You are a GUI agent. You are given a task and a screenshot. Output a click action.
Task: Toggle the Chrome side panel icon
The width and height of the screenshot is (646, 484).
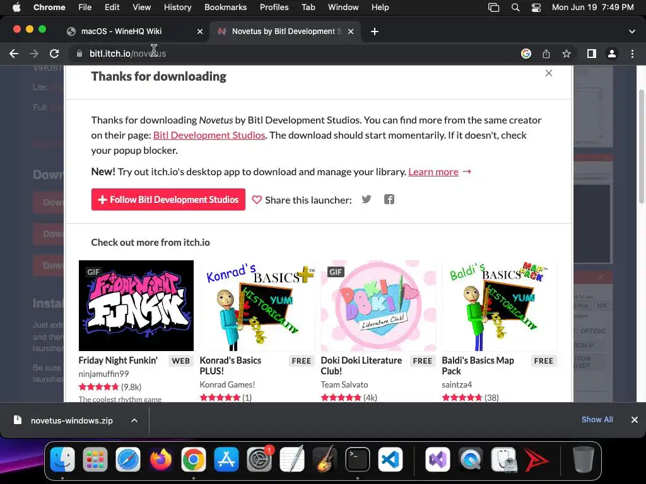592,54
